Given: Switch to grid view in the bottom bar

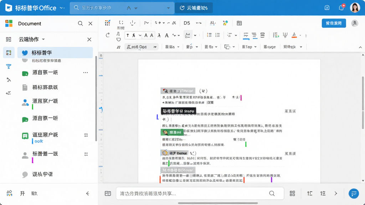Looking at the screenshot, I should [x=292, y=193].
